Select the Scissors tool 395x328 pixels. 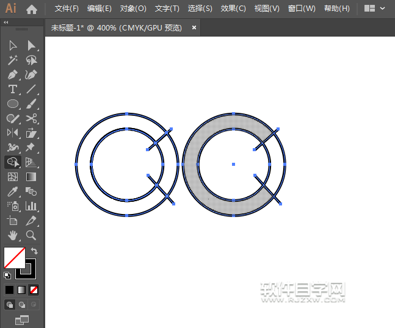tap(31, 118)
